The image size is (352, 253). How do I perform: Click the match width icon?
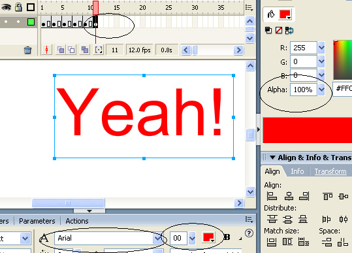(272, 242)
